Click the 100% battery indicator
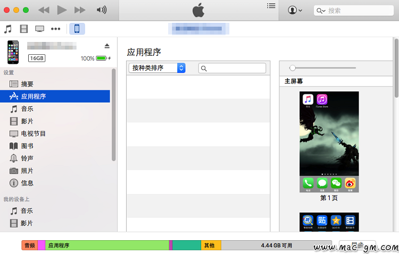Viewport: 399px width, 254px height. 96,58
